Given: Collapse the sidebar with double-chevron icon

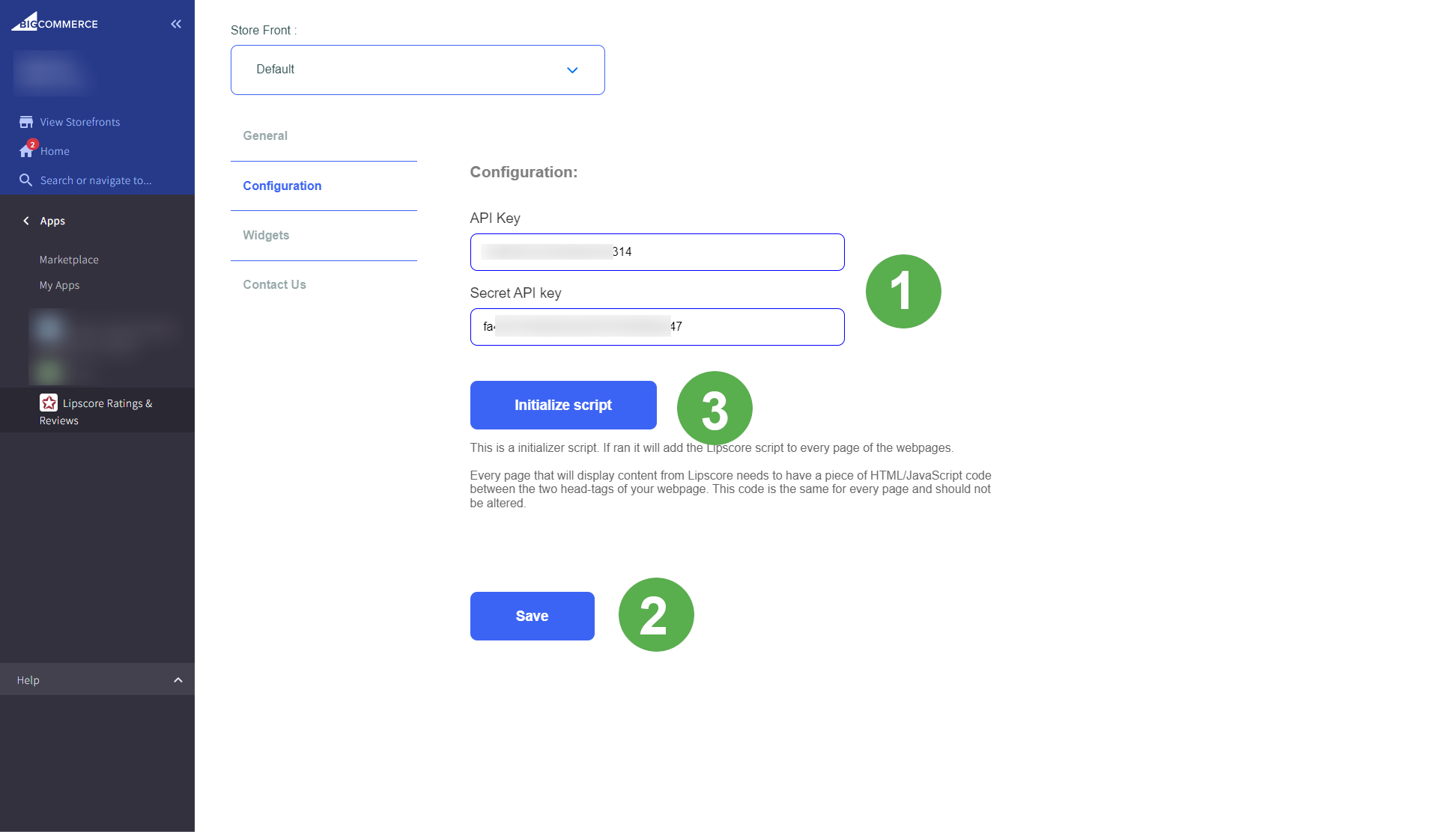Looking at the screenshot, I should pyautogui.click(x=176, y=24).
